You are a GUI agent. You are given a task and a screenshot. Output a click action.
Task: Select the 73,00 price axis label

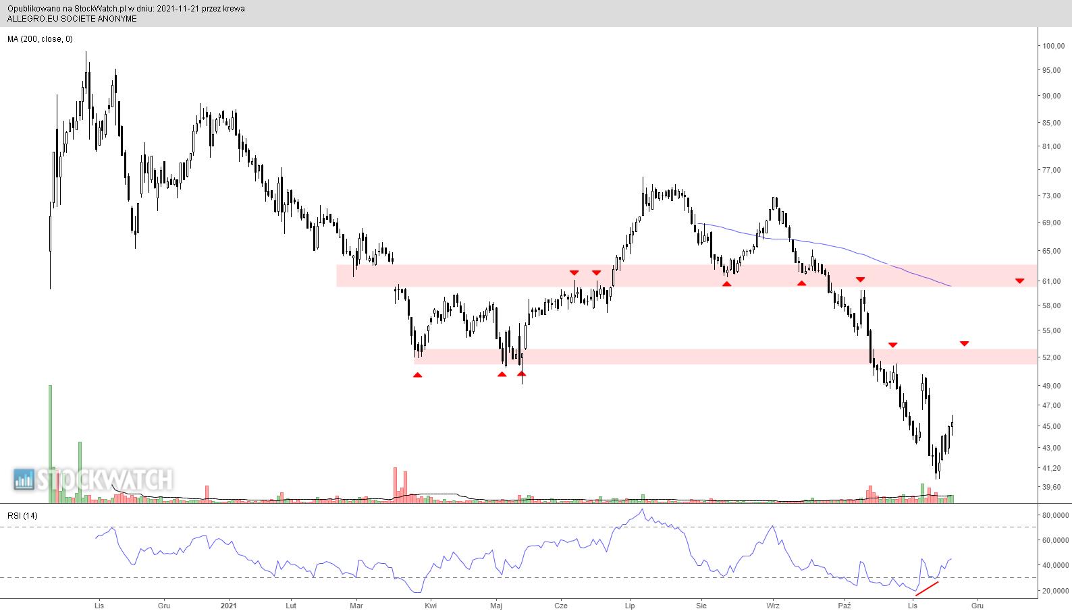tap(1053, 196)
